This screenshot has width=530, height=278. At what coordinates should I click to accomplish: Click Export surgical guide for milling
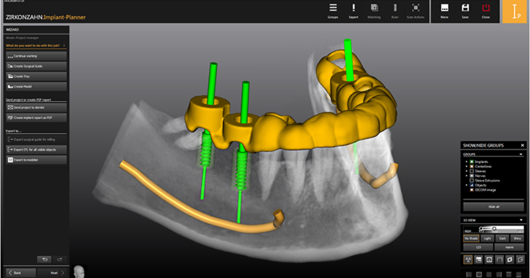[36, 139]
